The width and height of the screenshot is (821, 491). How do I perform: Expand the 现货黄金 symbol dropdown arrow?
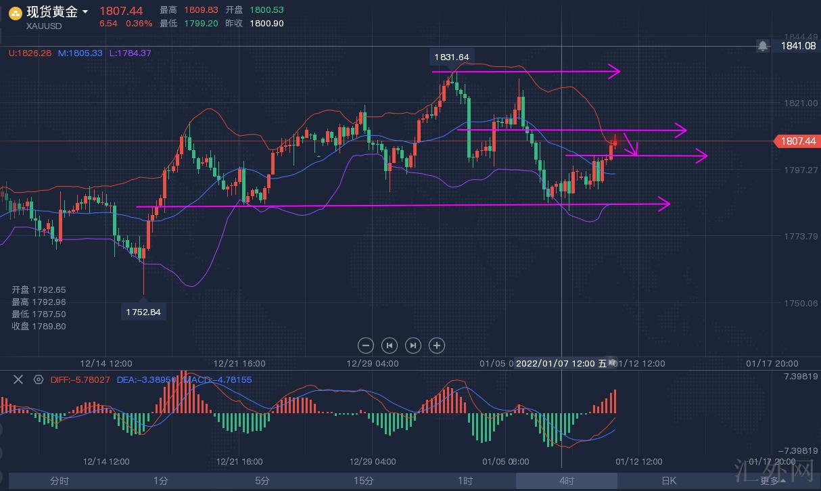click(x=85, y=12)
